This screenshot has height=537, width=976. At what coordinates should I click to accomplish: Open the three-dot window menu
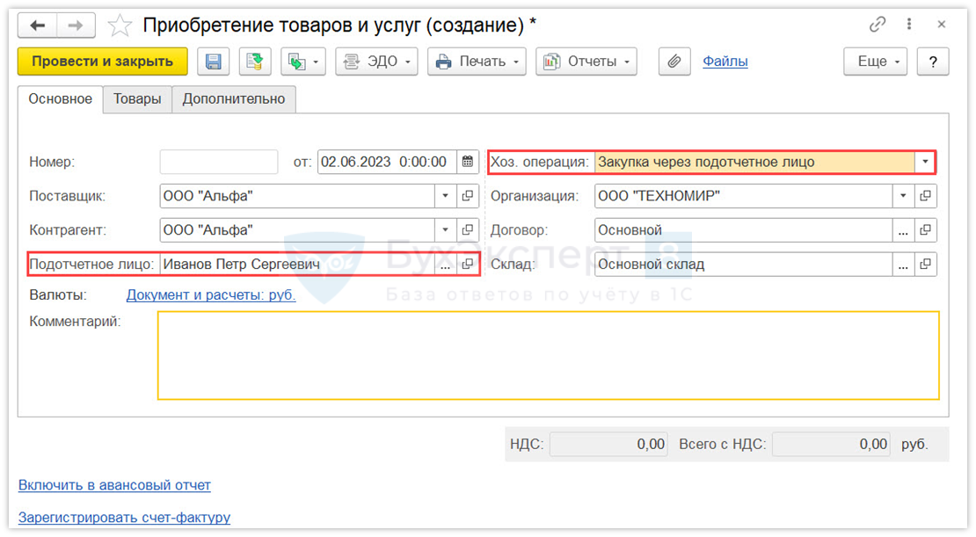pyautogui.click(x=909, y=25)
